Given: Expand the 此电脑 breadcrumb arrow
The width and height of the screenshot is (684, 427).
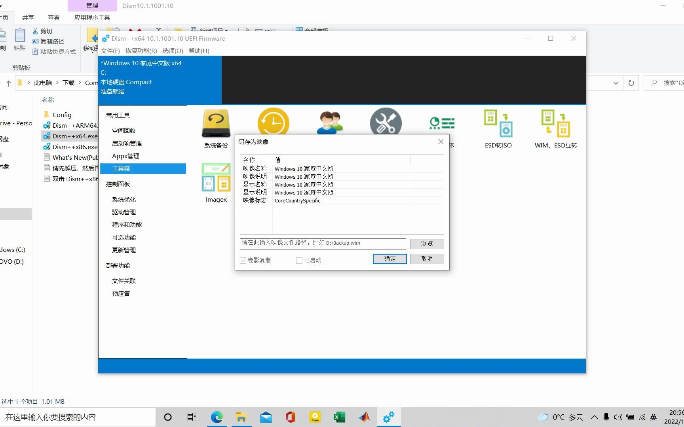Looking at the screenshot, I should click(x=57, y=83).
